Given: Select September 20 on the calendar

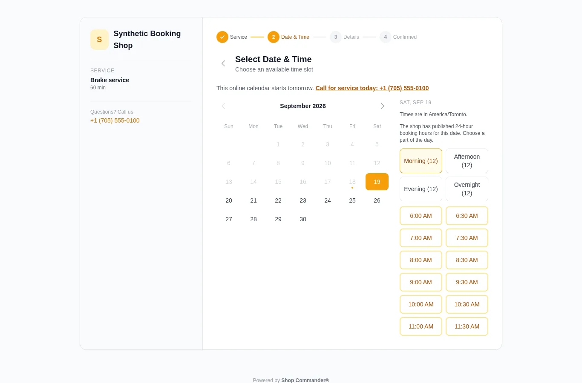Looking at the screenshot, I should (229, 200).
